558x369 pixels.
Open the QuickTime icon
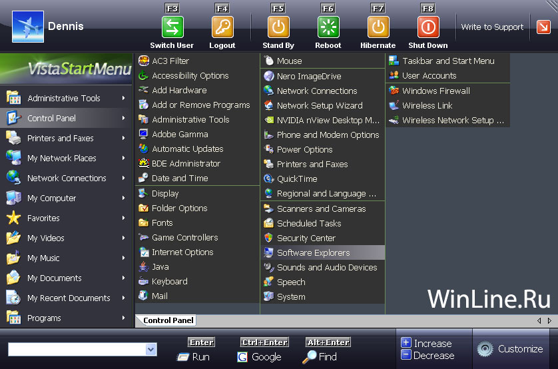pos(269,179)
